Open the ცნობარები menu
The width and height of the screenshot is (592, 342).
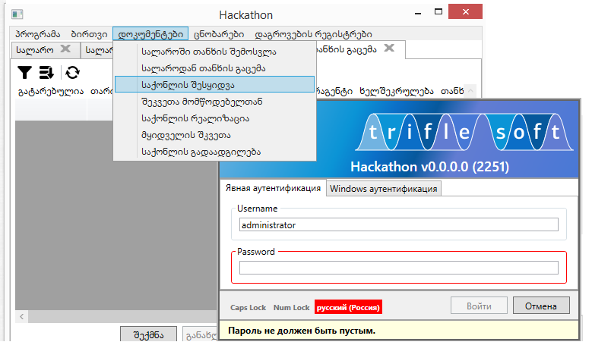coord(219,34)
